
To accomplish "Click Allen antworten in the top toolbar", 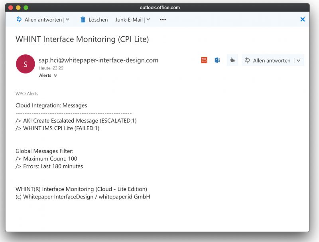I will [43, 20].
